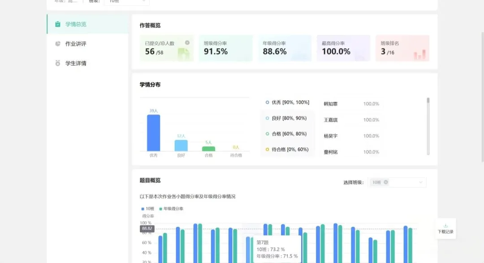Click the 作答概览 section heading
Viewport: 484px width, 263px height.
(x=150, y=25)
